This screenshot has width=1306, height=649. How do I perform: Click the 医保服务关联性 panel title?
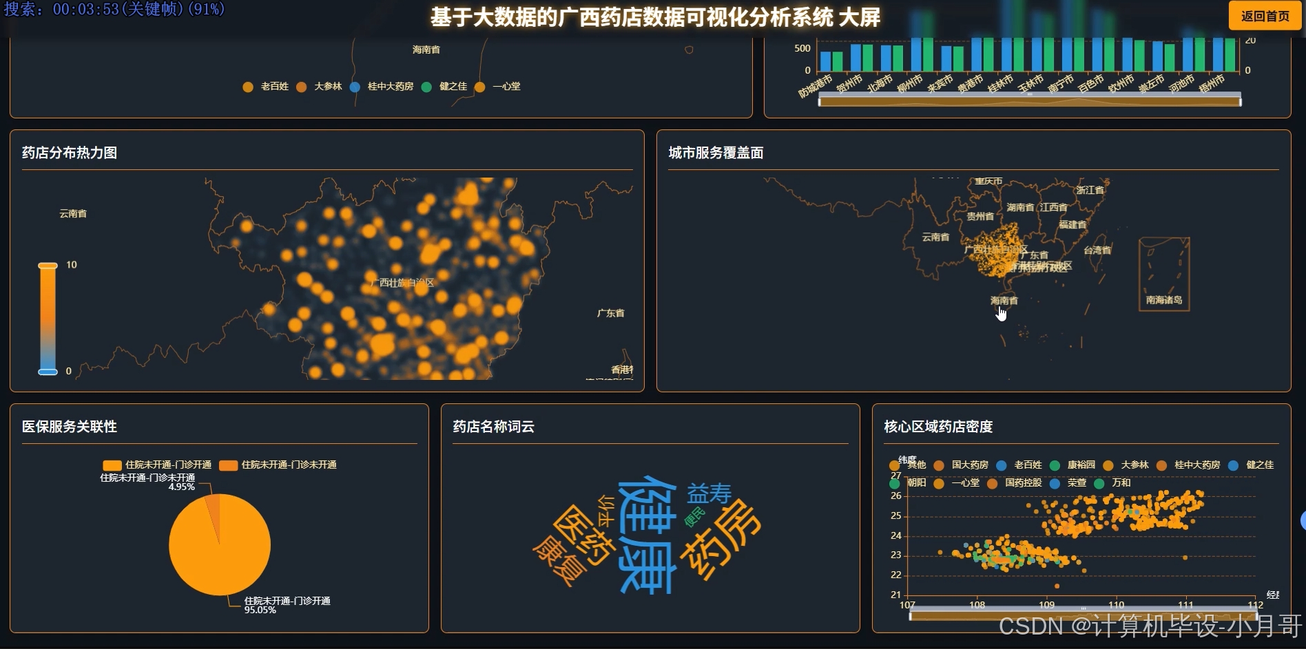tap(70, 427)
